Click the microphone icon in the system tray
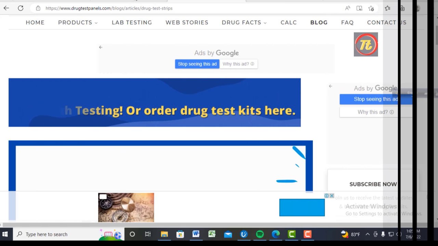This screenshot has width=438, height=246. coord(383,234)
